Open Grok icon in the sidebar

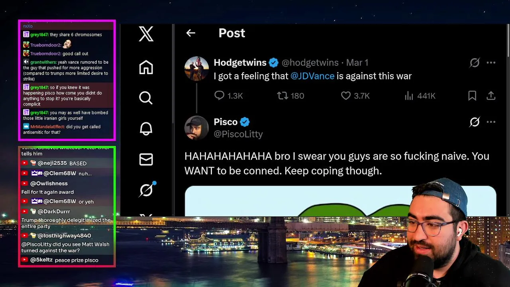click(x=147, y=190)
